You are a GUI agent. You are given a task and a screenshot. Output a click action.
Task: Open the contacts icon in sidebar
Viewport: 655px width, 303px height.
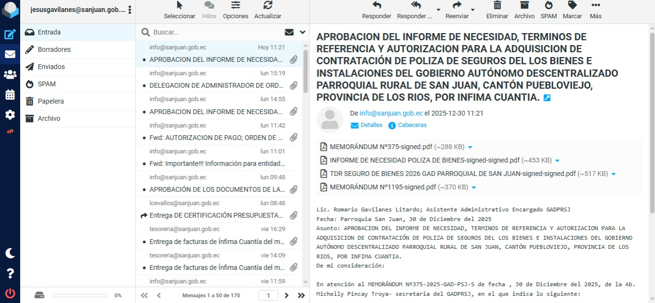coord(10,74)
